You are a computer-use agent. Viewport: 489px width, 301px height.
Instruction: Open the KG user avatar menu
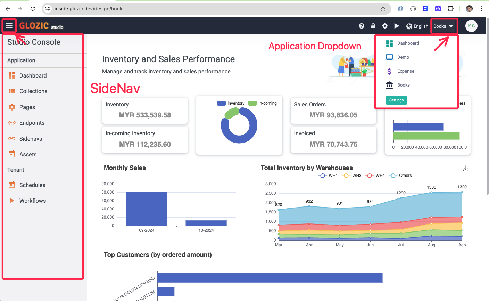(471, 26)
